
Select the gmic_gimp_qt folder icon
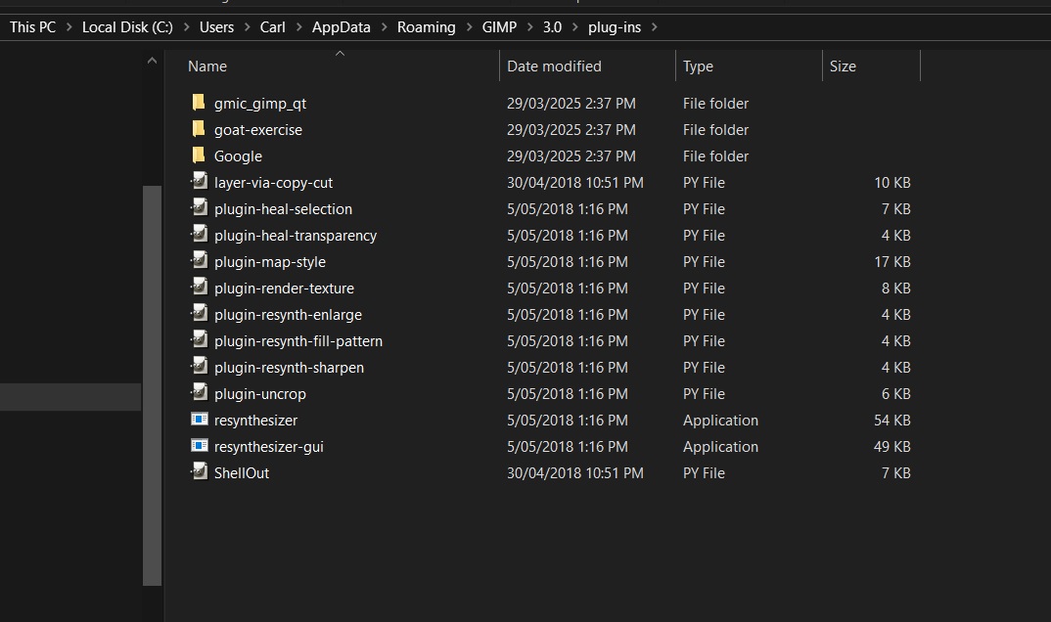point(199,103)
